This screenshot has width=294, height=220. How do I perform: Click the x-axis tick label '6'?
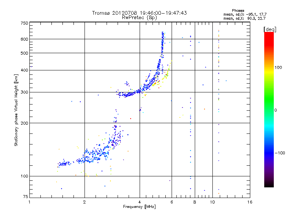coord(172,202)
